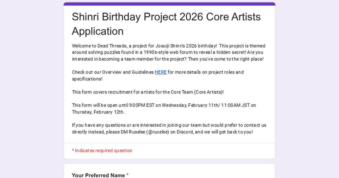The width and height of the screenshot is (339, 178).
Task: Open the HERE guidelines link
Action: point(160,72)
